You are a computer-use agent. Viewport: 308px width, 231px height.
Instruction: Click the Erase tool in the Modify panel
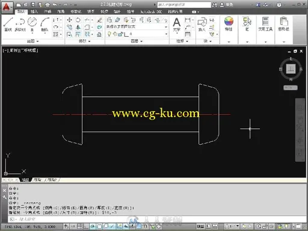click(99, 20)
